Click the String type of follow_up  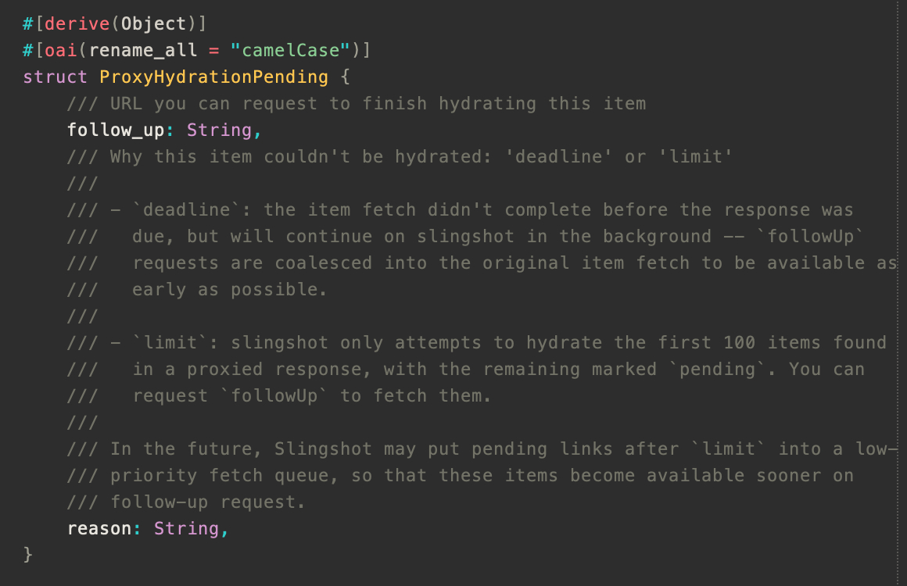[x=219, y=130]
